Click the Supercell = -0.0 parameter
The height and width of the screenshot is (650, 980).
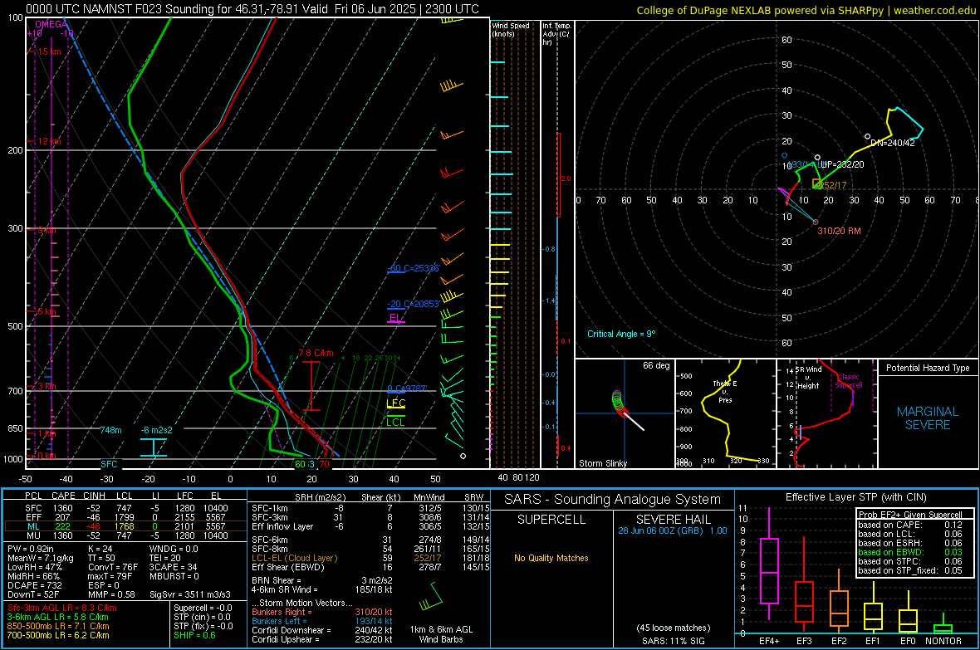click(x=203, y=608)
